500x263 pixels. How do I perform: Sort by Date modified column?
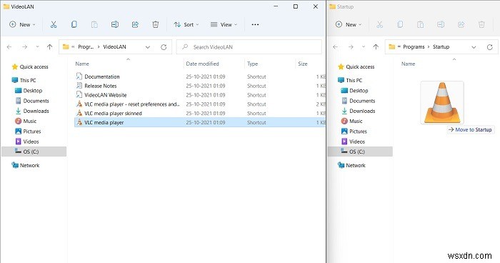tap(202, 64)
